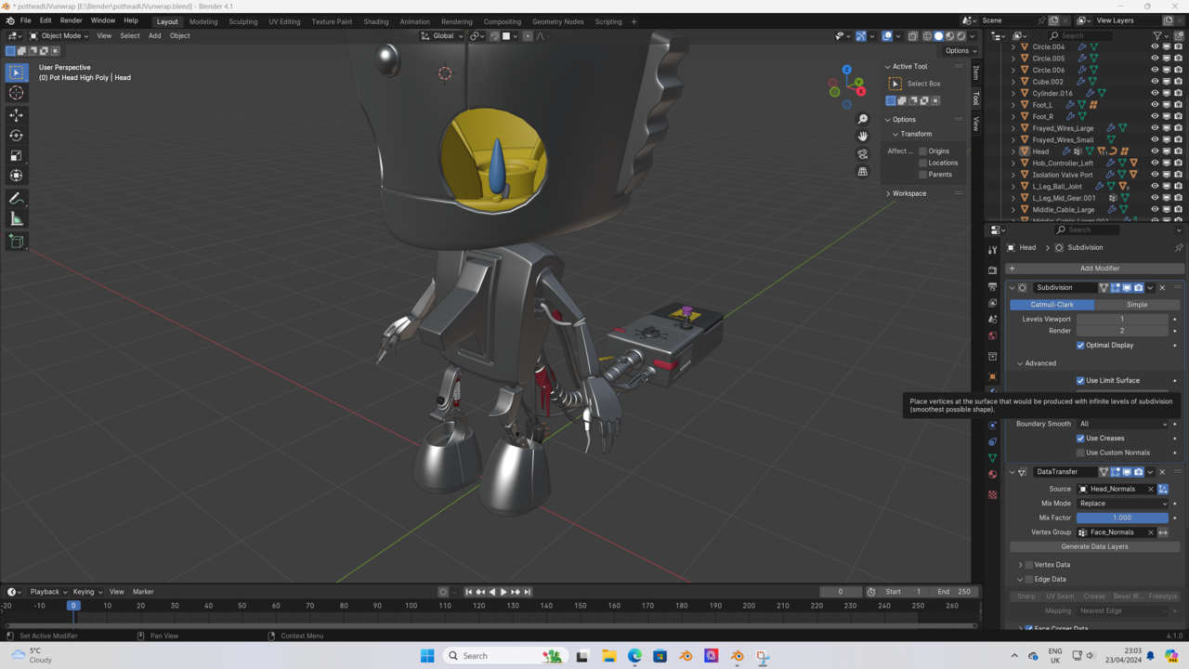The width and height of the screenshot is (1189, 669).
Task: Switch to wireframe viewport shading
Action: click(x=927, y=36)
